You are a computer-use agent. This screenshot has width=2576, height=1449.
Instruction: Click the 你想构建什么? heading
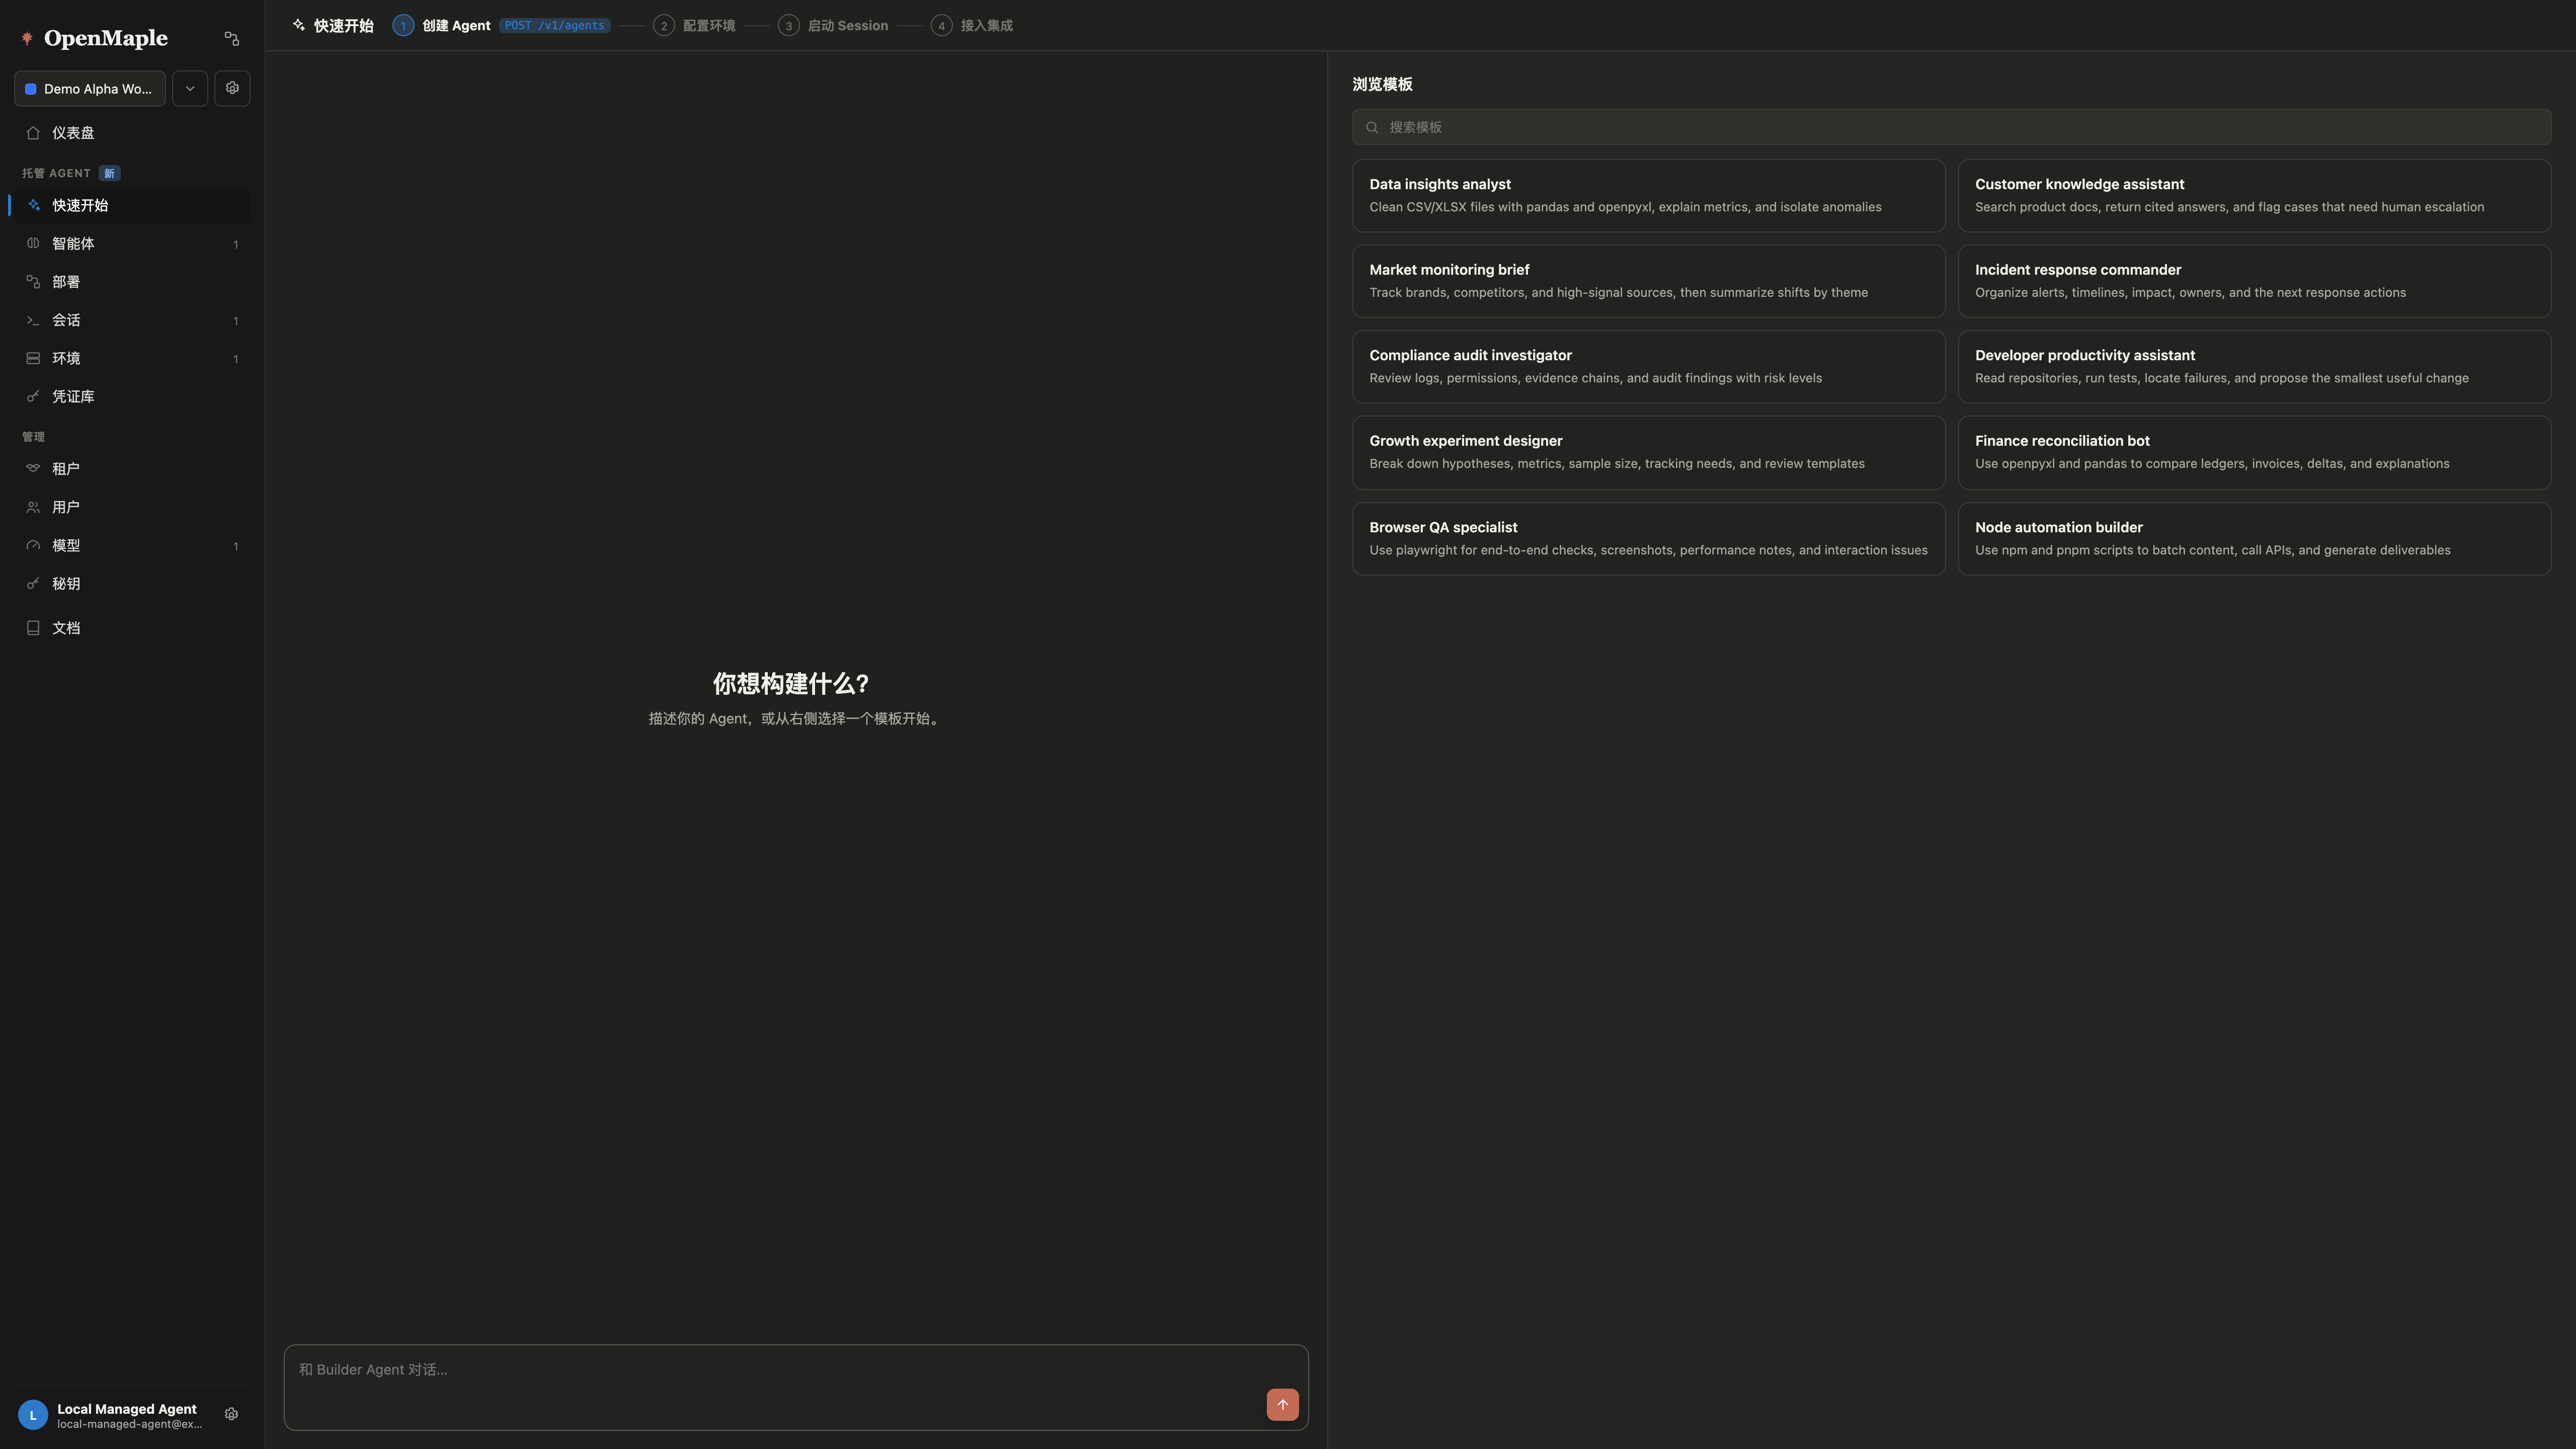791,683
